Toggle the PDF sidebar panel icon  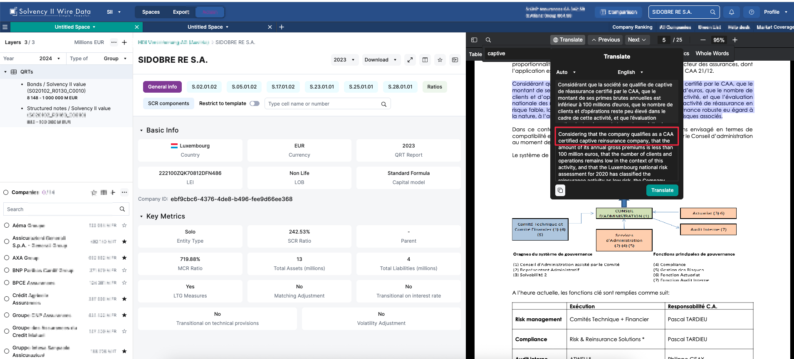pyautogui.click(x=474, y=40)
